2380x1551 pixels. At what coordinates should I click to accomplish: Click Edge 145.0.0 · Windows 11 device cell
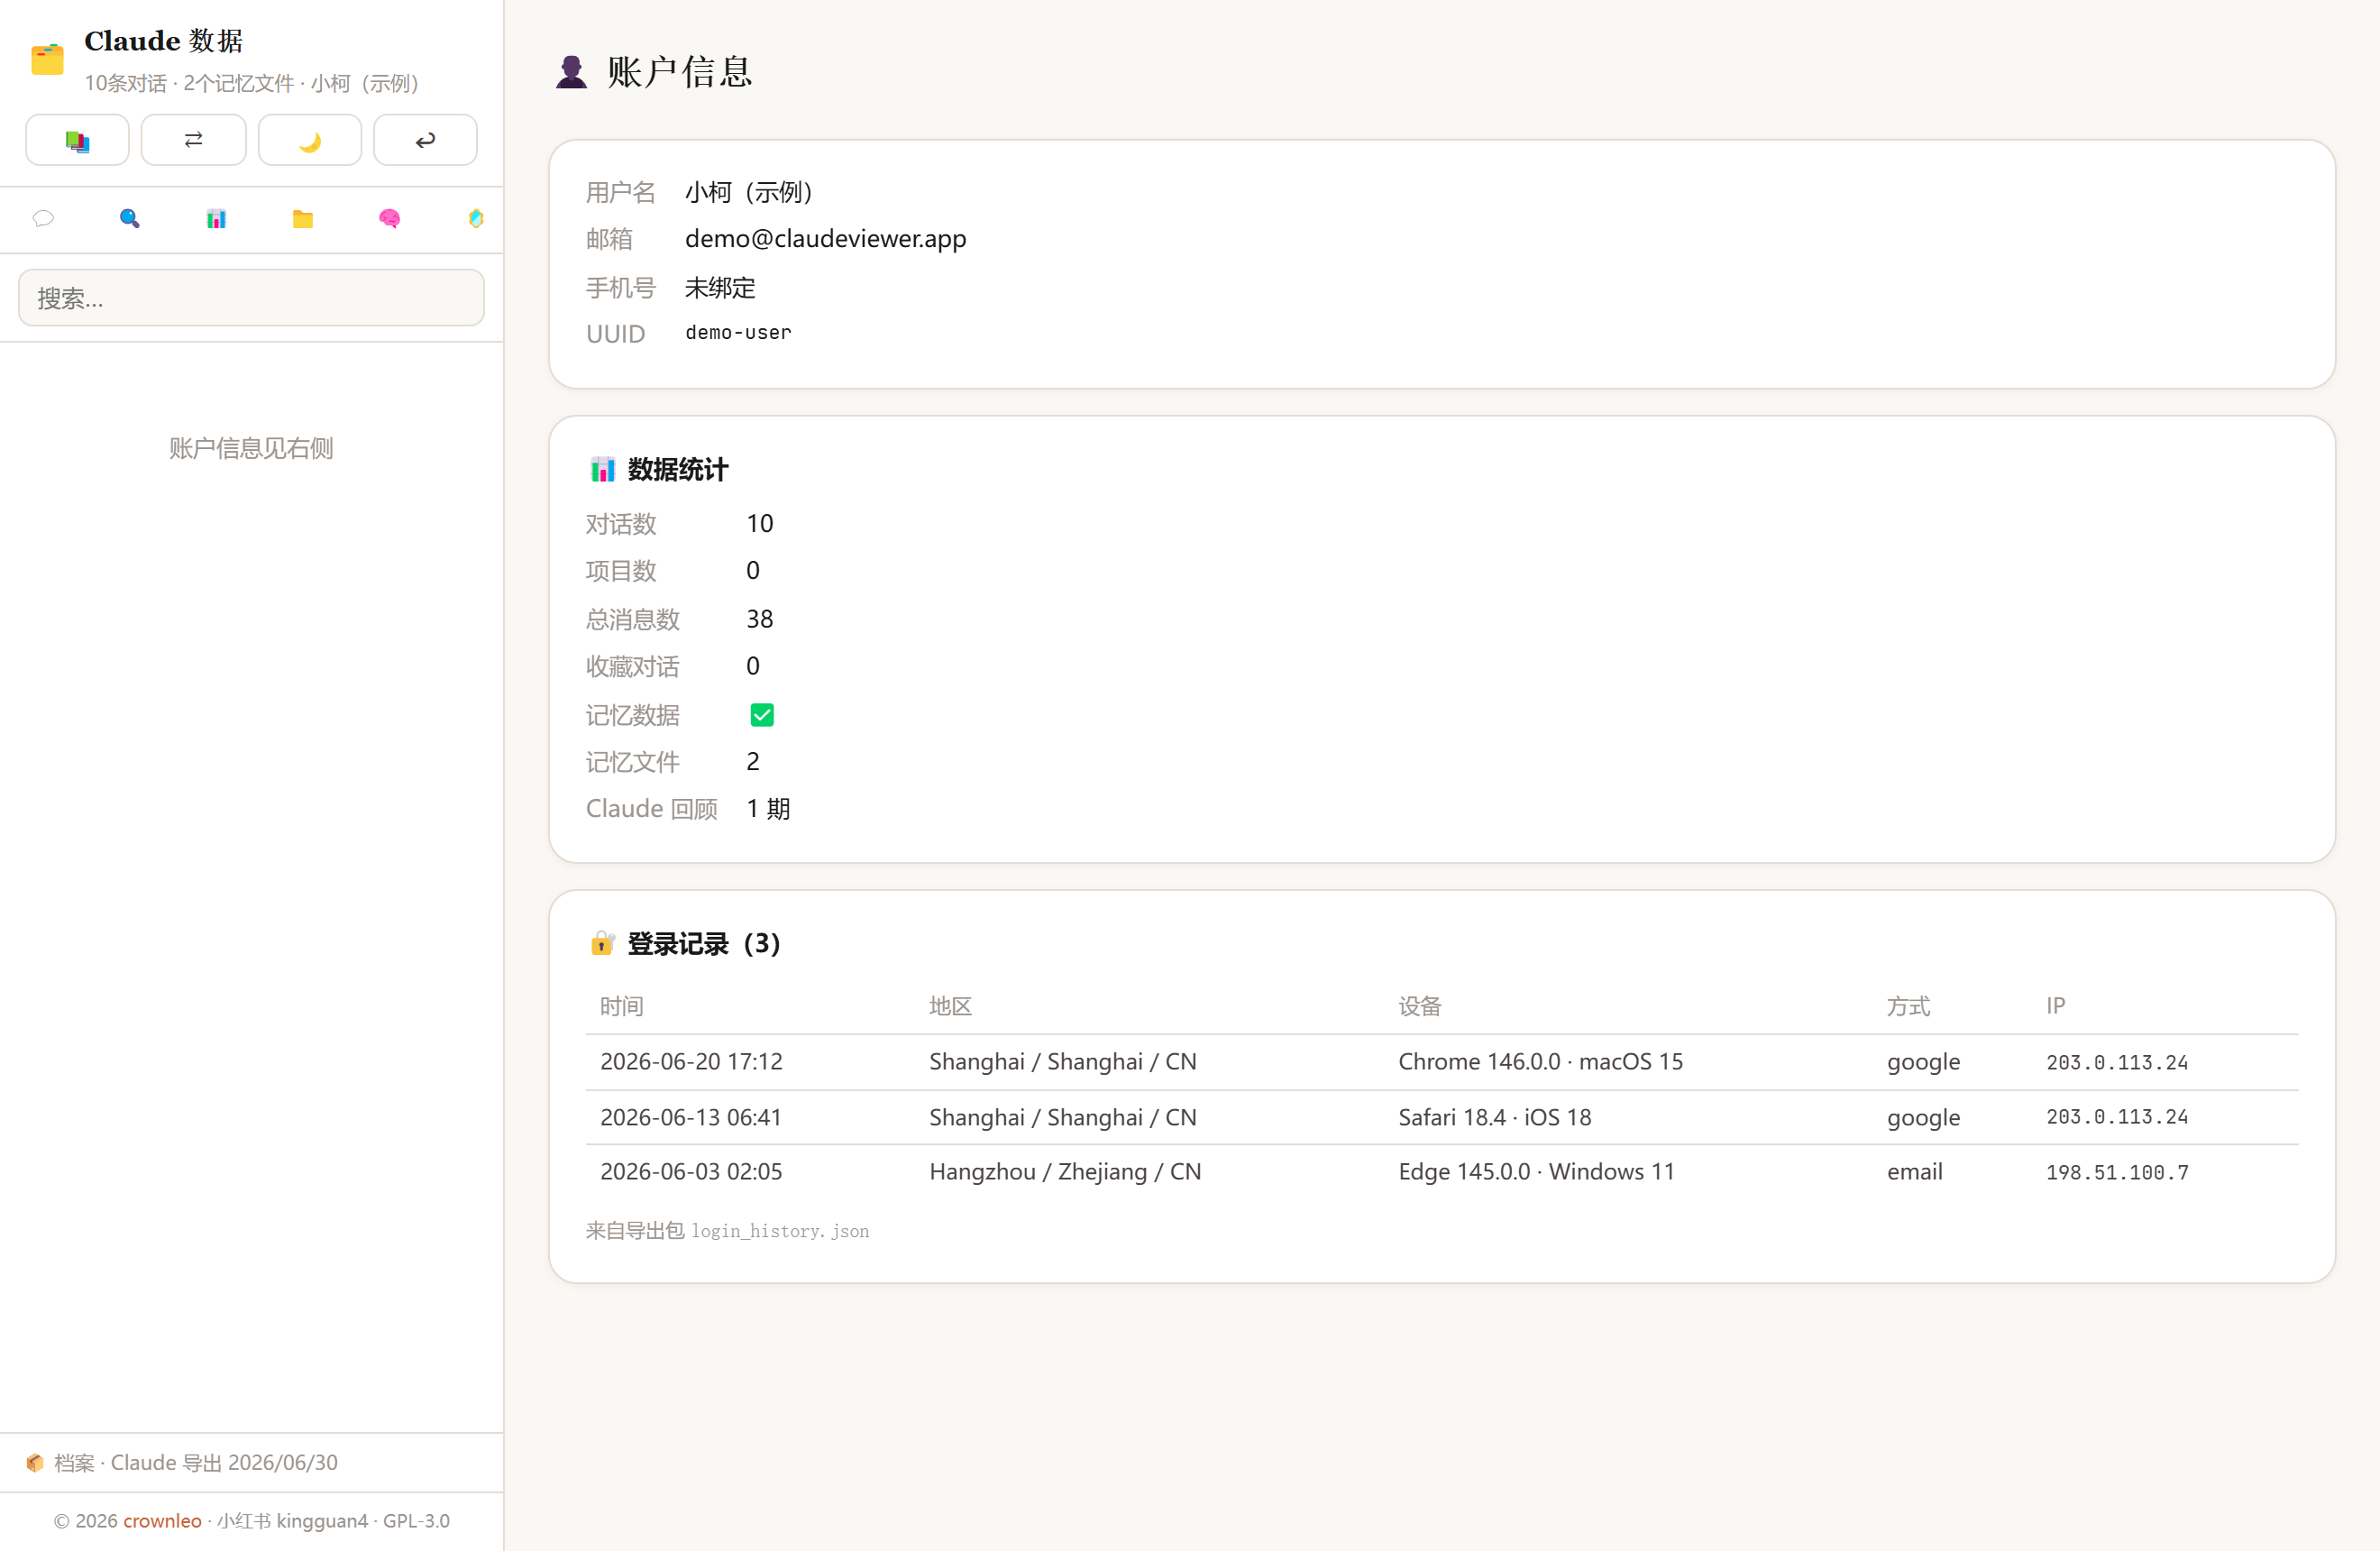click(1536, 1171)
